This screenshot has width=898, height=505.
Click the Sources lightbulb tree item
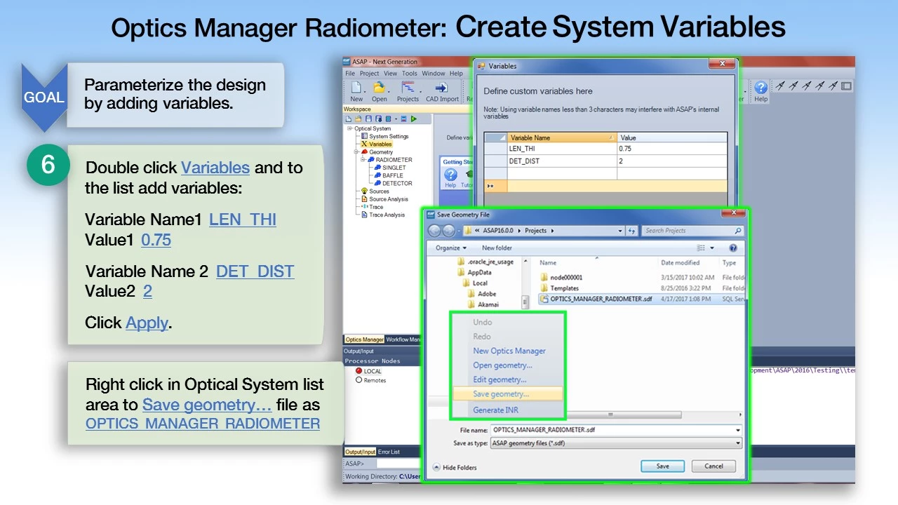[x=378, y=191]
